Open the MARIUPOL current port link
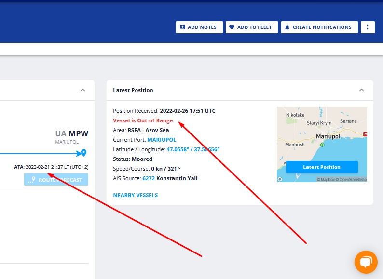The image size is (383, 279). (162, 140)
